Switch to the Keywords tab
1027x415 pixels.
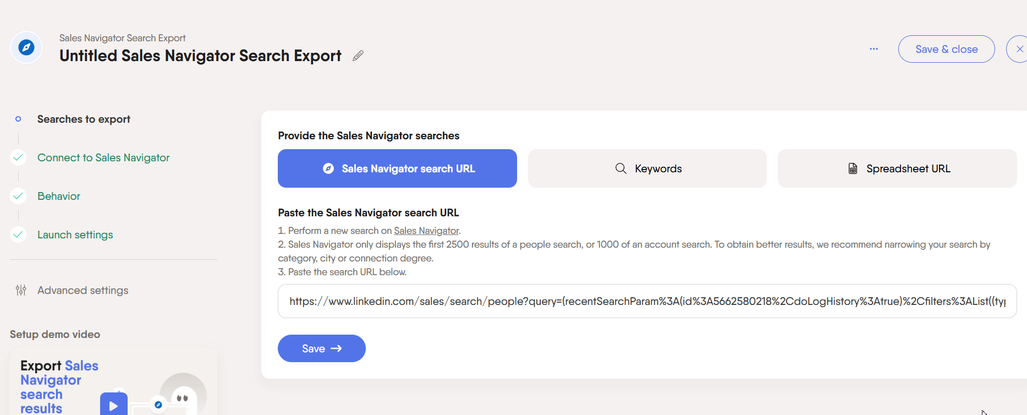(x=647, y=168)
